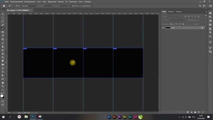Add a layer mask icon

click(x=188, y=112)
